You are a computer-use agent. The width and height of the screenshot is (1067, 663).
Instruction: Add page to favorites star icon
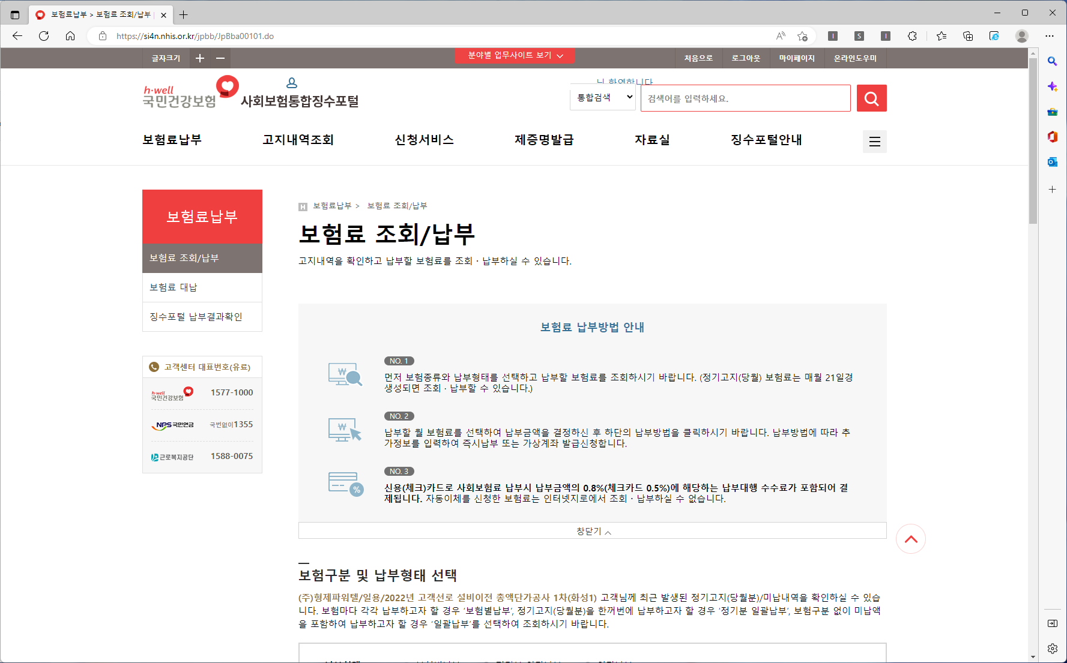802,36
